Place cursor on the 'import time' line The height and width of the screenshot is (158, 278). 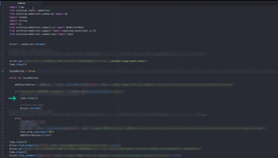[16, 7]
